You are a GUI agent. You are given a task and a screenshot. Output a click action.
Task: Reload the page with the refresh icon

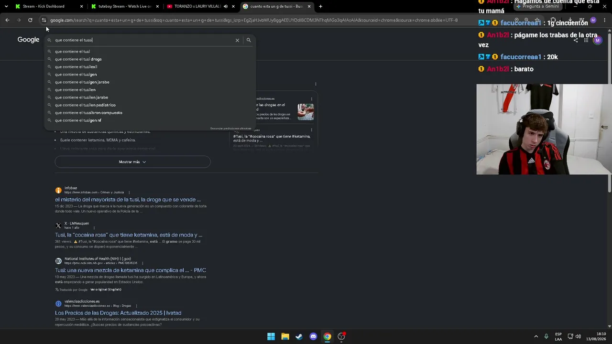pos(30,20)
